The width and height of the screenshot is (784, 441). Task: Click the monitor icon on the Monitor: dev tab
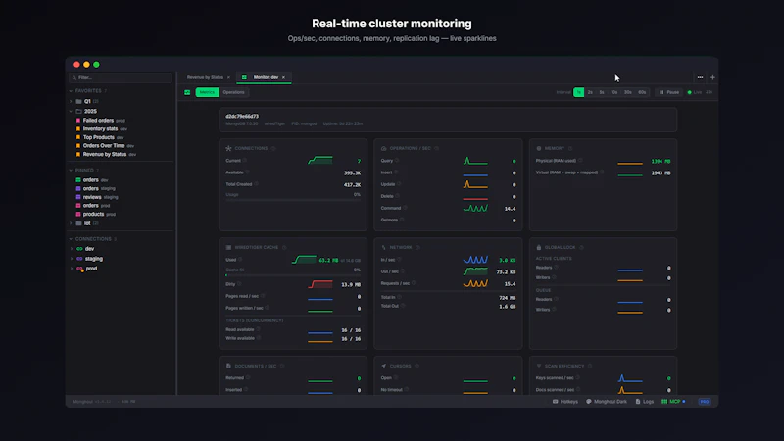(x=244, y=77)
